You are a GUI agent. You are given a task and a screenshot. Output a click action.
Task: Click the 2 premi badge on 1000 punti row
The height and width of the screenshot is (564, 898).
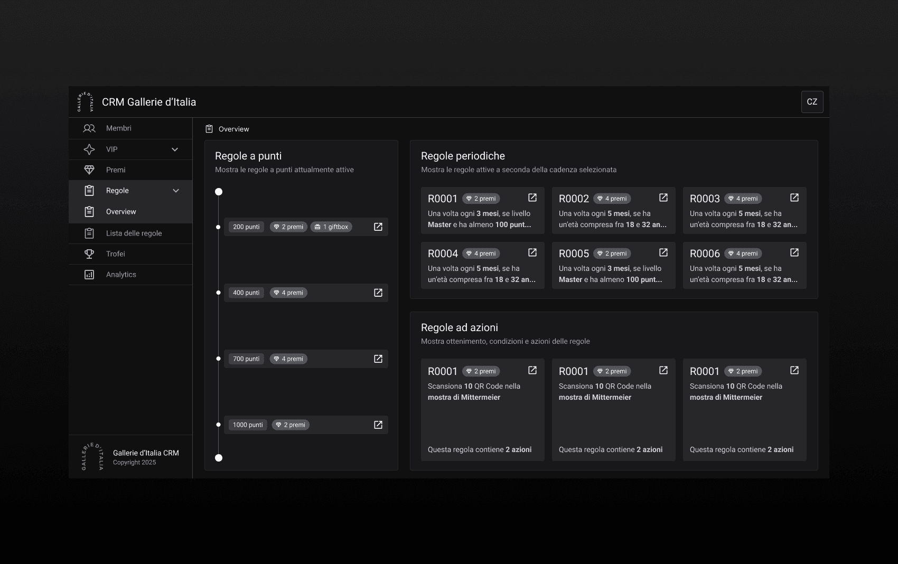pyautogui.click(x=291, y=425)
